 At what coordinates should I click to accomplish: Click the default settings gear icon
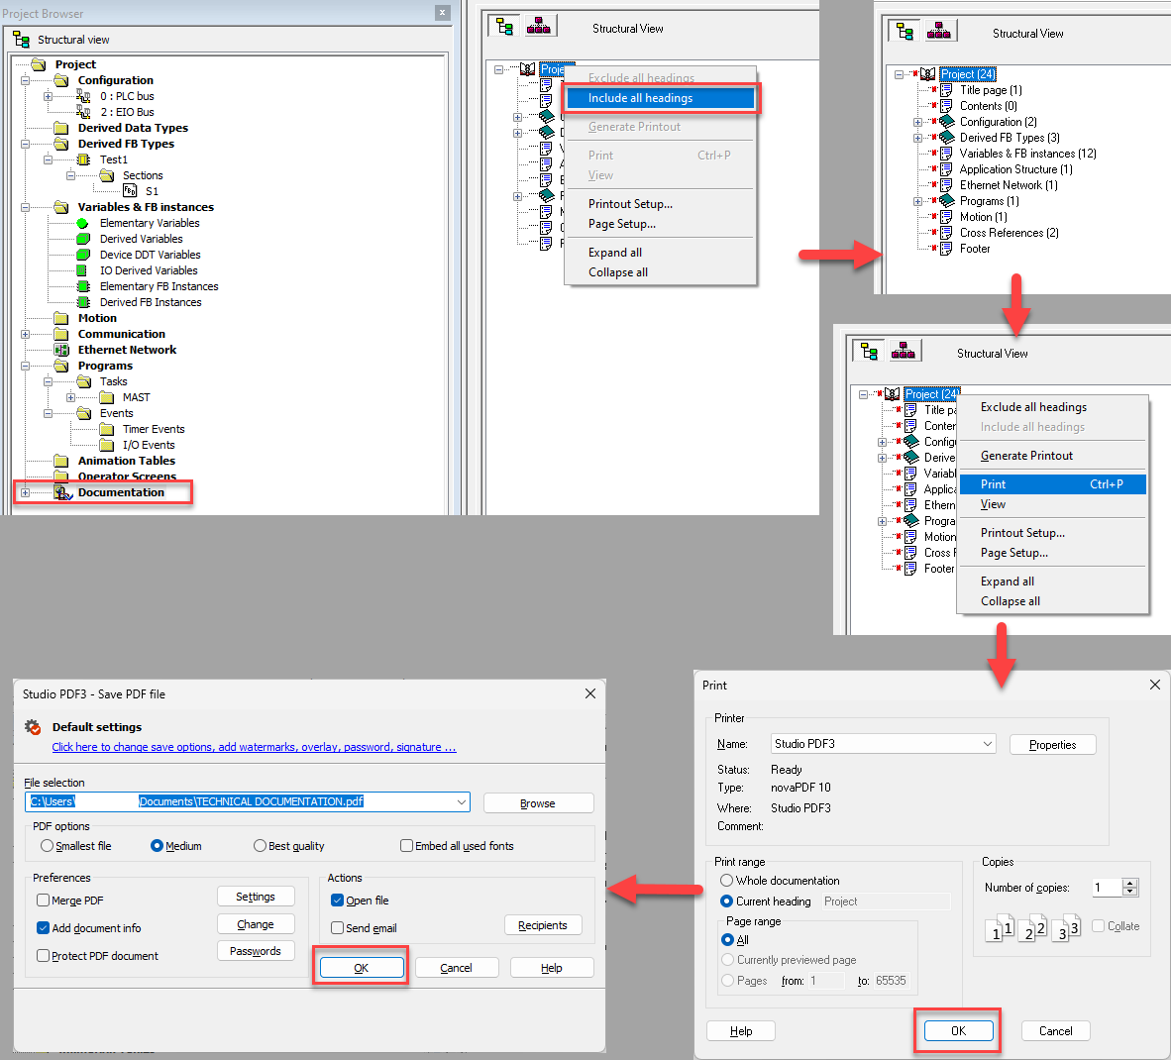coord(33,727)
